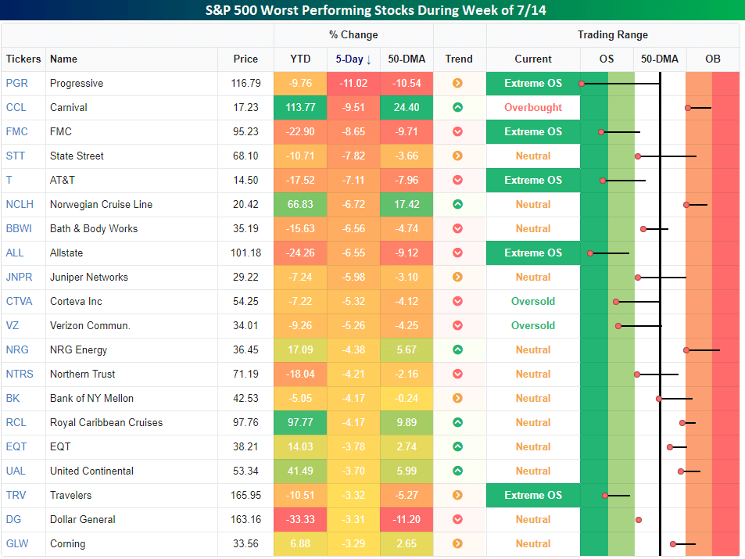Select the Trading Range header group
The width and height of the screenshot is (745, 559).
(x=612, y=35)
